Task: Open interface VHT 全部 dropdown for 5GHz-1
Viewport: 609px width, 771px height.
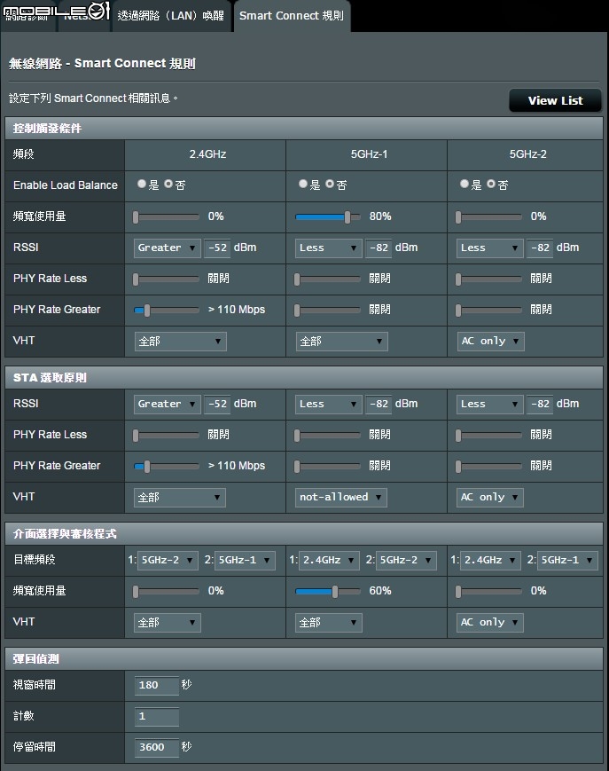Action: (x=328, y=623)
